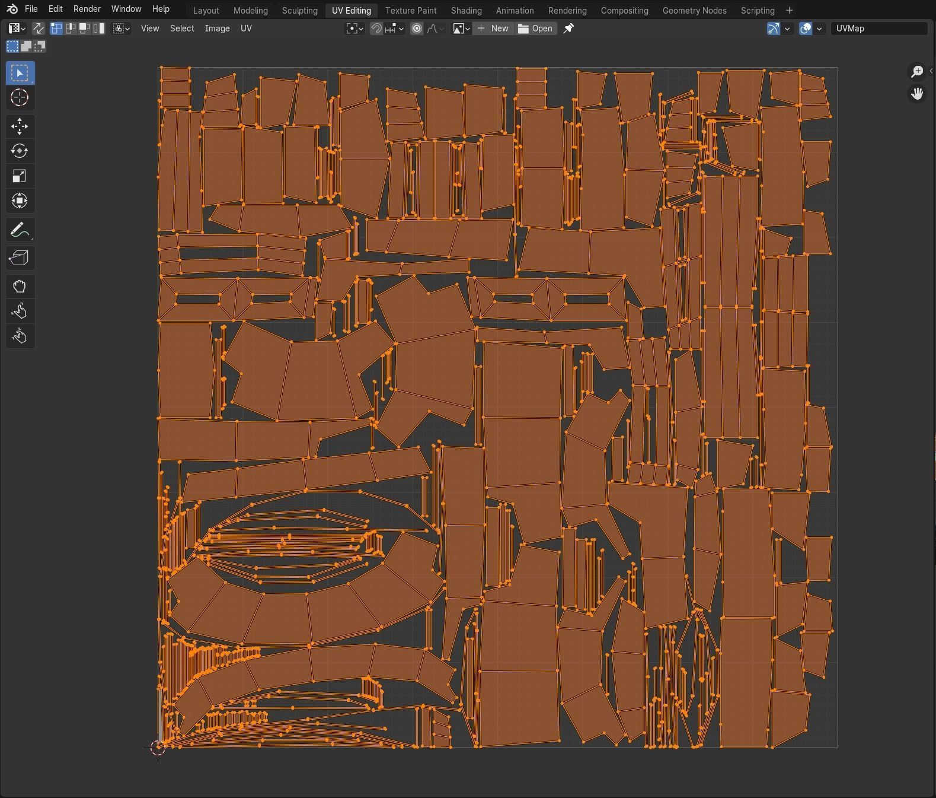Image resolution: width=936 pixels, height=798 pixels.
Task: Select the Scale tool
Action: [x=20, y=176]
